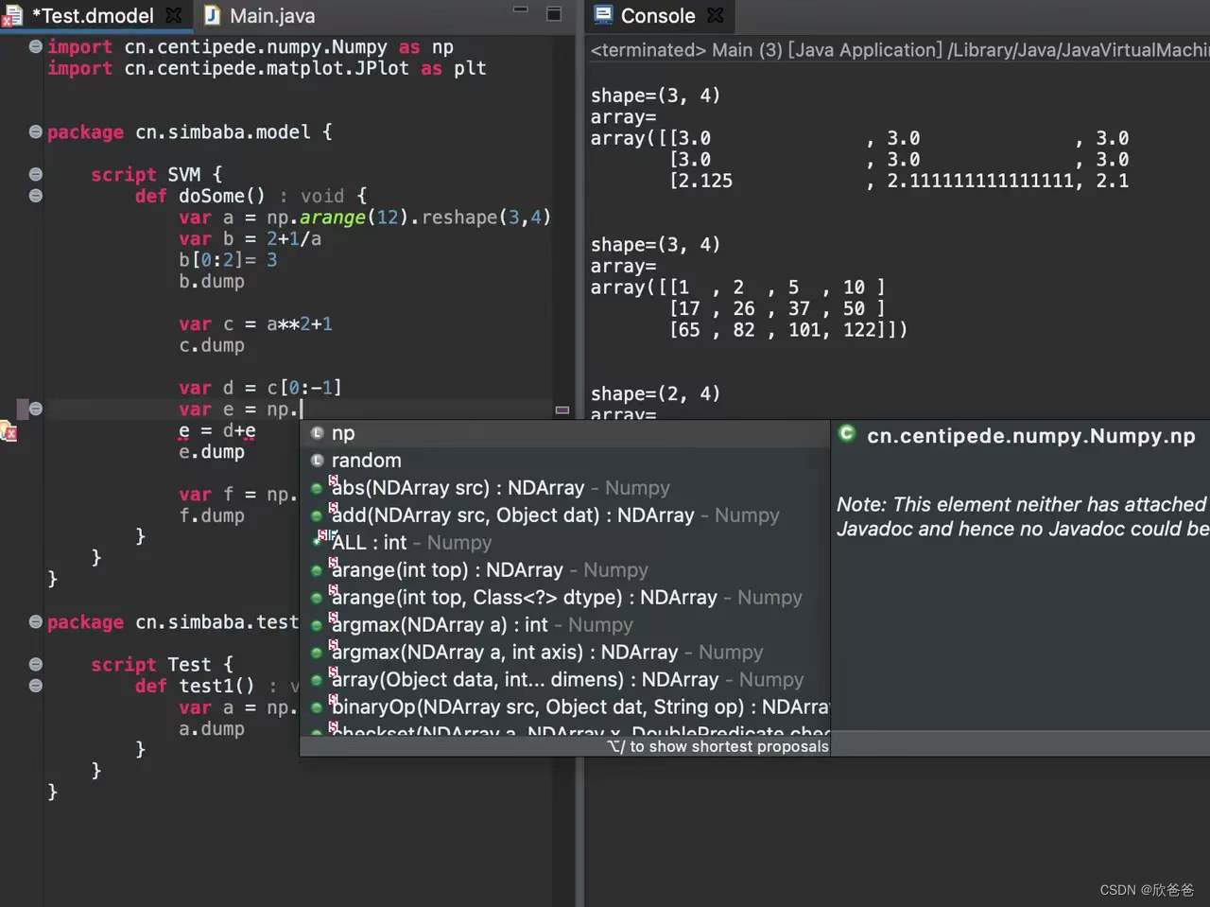Viewport: 1210px width, 907px height.
Task: Click class icon next to cn.centipede.numpy.Numpy.np
Action: [x=847, y=433]
